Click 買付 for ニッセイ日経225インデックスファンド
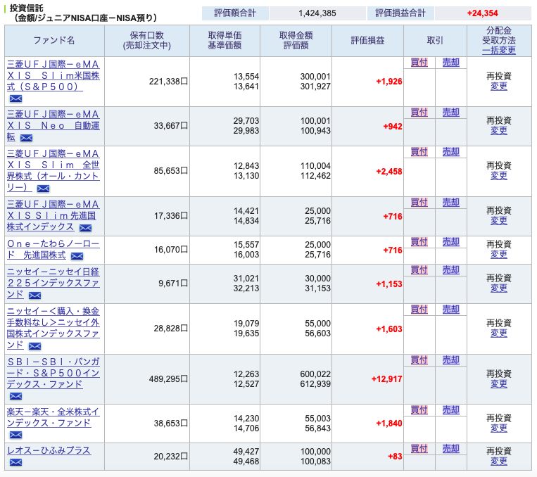This screenshot has height=477, width=537. point(419,270)
